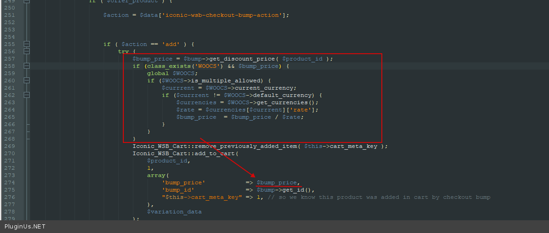Click the PluginUs.NET label

click(x=25, y=226)
